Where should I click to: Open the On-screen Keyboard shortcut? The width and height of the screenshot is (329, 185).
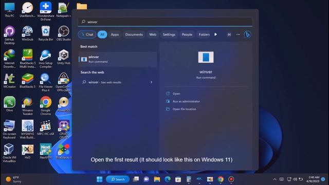click(9, 129)
